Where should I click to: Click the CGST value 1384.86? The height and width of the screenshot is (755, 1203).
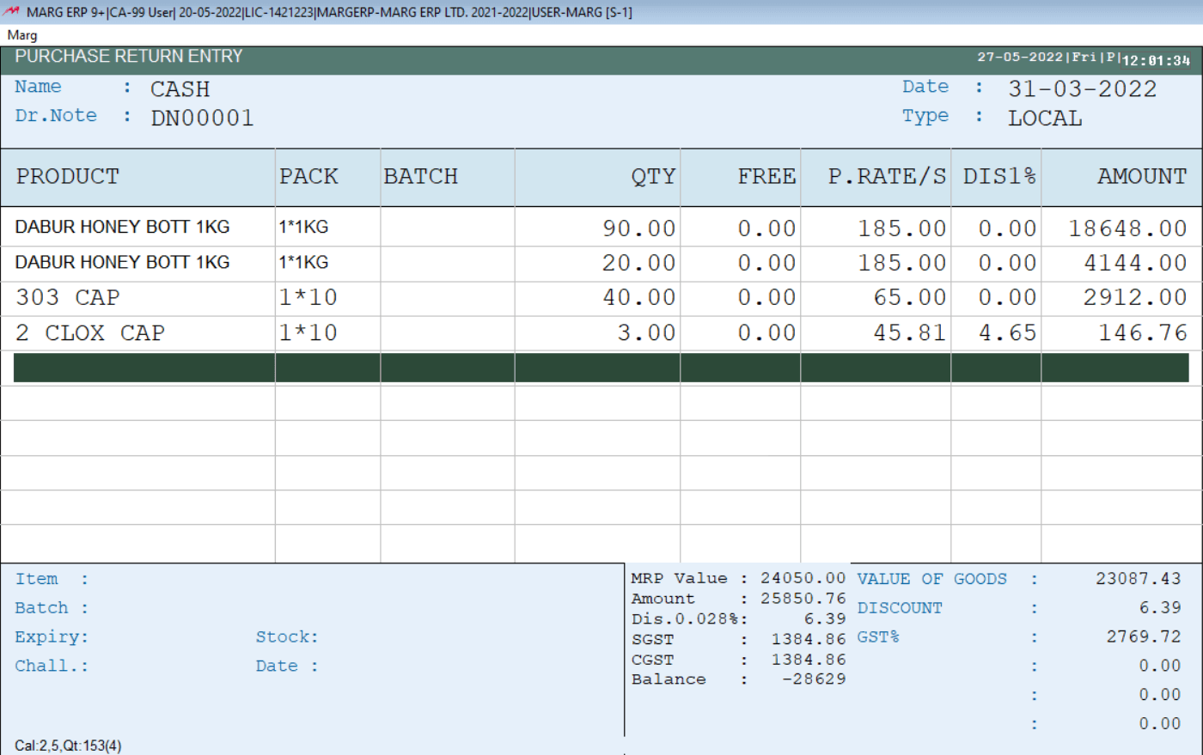(808, 660)
